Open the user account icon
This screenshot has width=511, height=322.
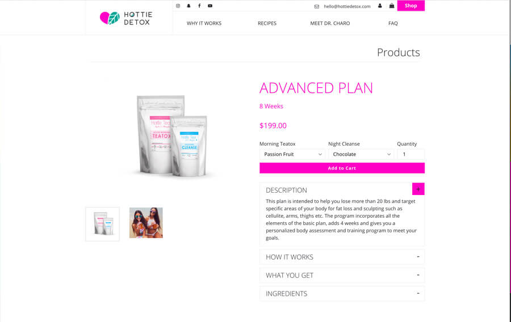[x=380, y=6]
